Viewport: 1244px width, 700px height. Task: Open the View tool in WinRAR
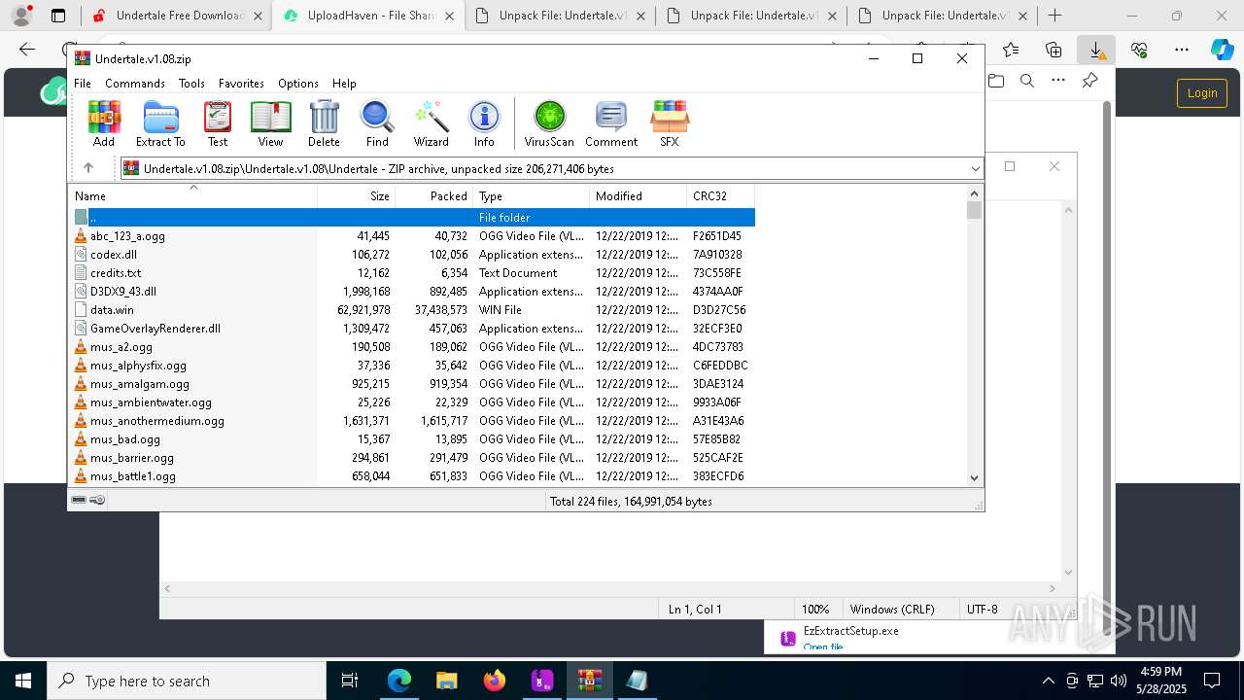click(x=270, y=123)
